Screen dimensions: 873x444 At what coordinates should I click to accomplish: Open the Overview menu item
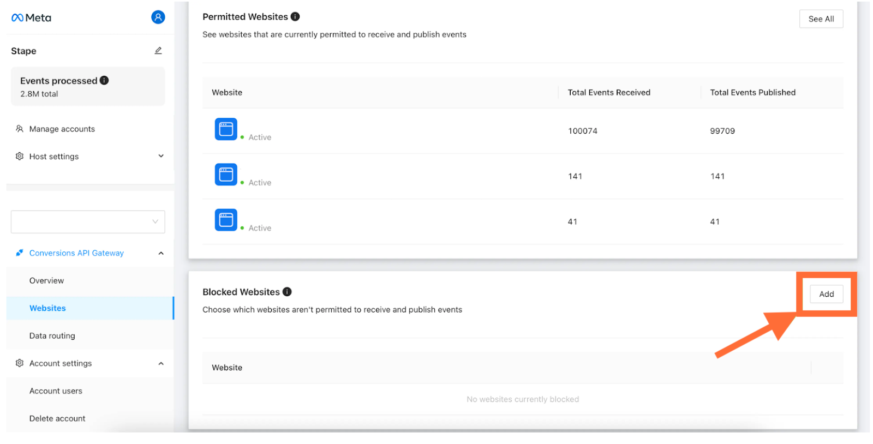pyautogui.click(x=46, y=280)
